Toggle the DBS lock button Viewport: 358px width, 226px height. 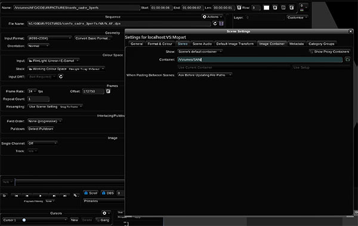(x=108, y=193)
